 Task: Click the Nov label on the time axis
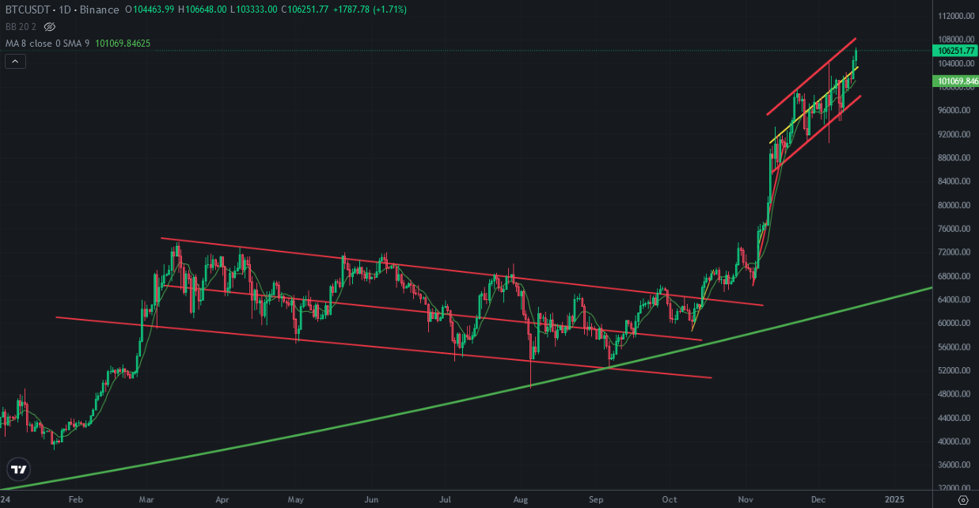pyautogui.click(x=746, y=500)
